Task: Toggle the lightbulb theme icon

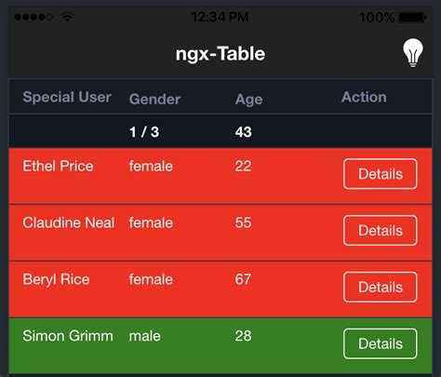Action: tap(413, 53)
